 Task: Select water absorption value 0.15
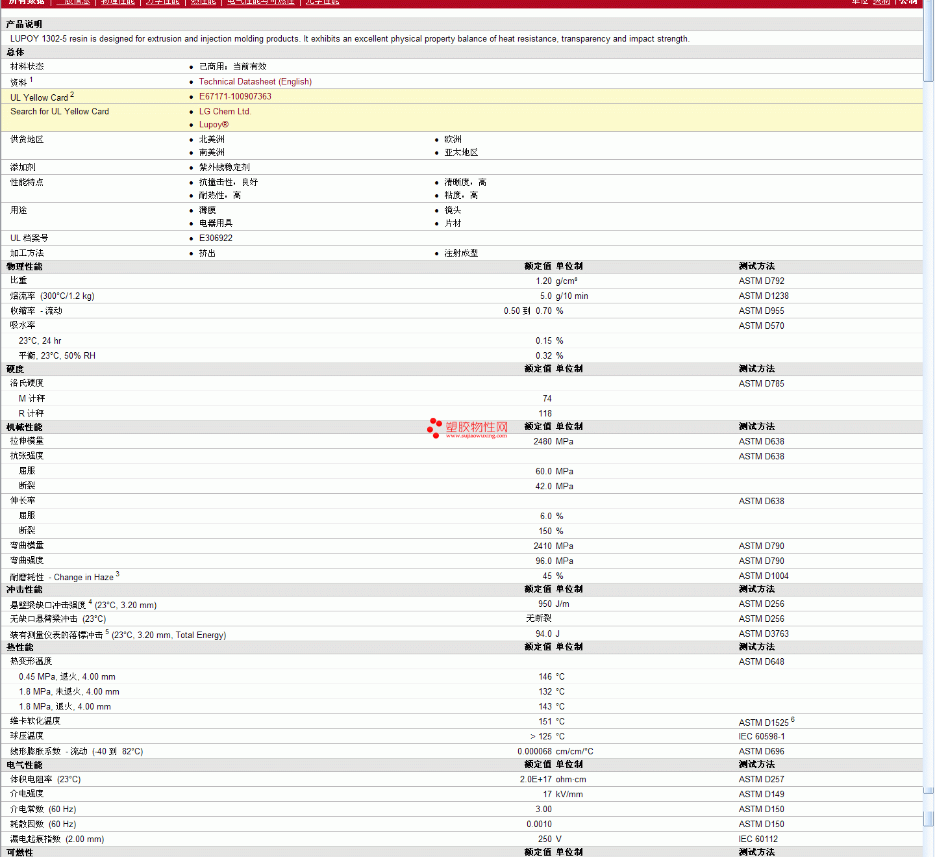coord(543,341)
